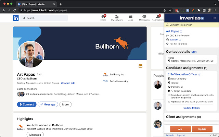
Task: Expand the tab search chevron
Action: point(215,4)
